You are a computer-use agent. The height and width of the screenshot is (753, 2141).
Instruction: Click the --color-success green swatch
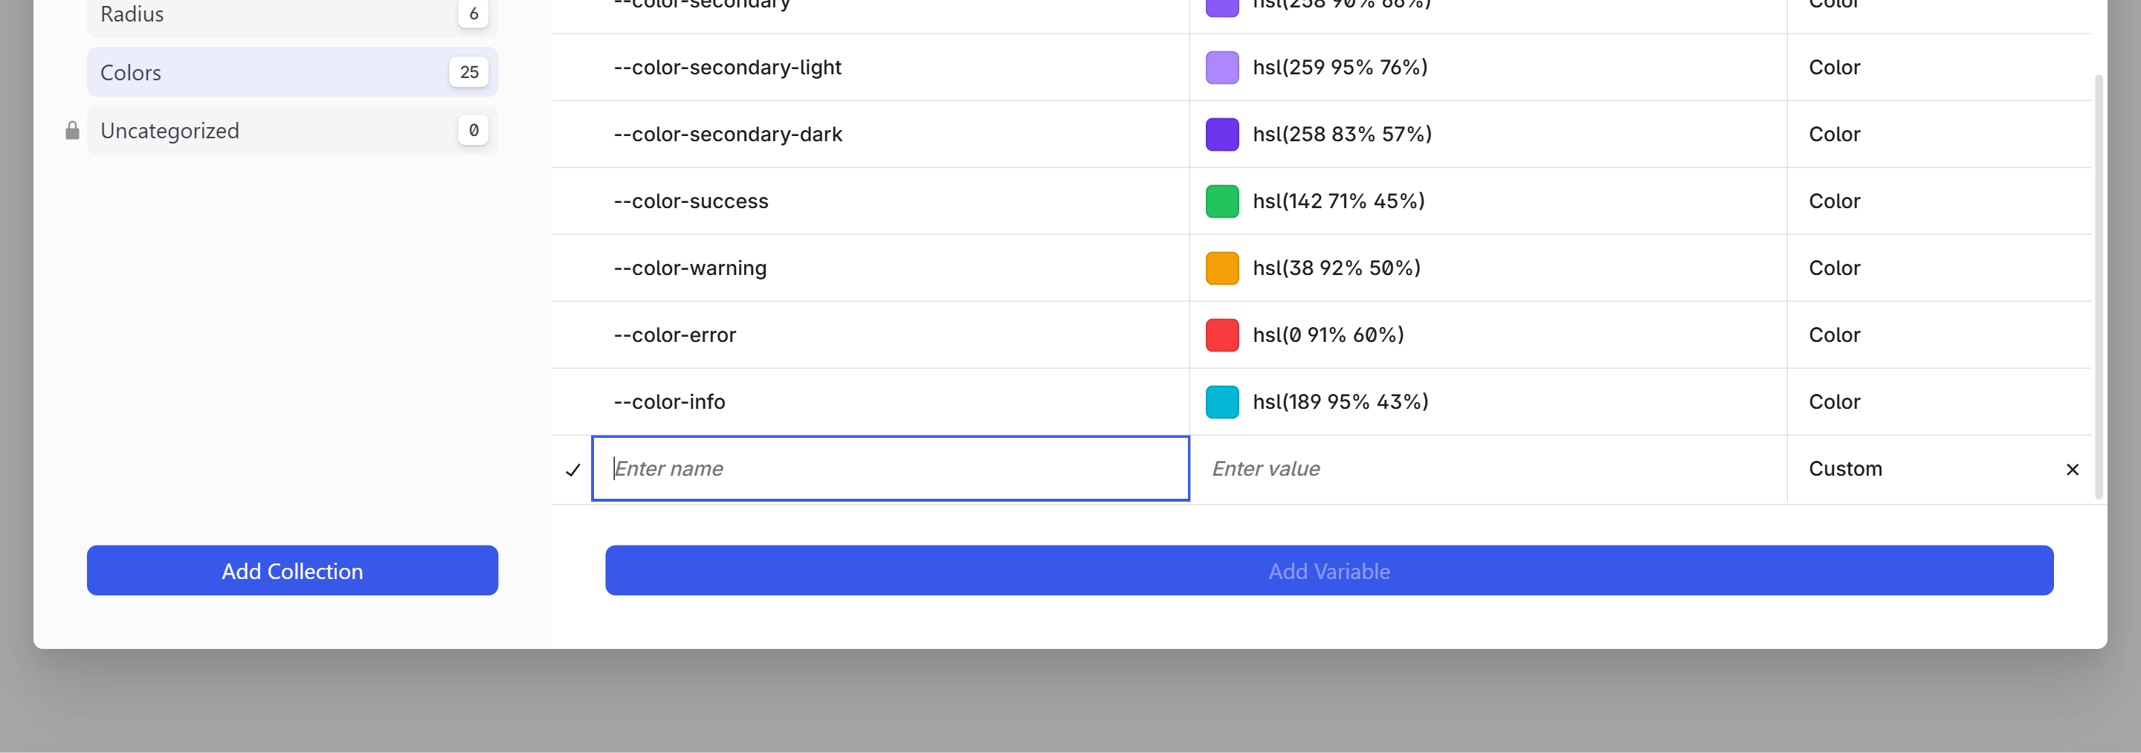pyautogui.click(x=1221, y=200)
